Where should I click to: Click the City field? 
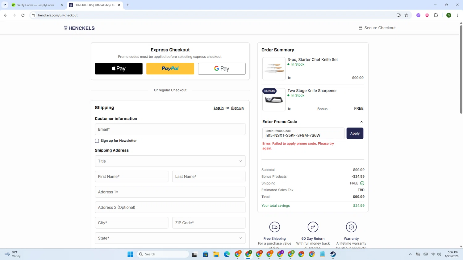coord(131,223)
